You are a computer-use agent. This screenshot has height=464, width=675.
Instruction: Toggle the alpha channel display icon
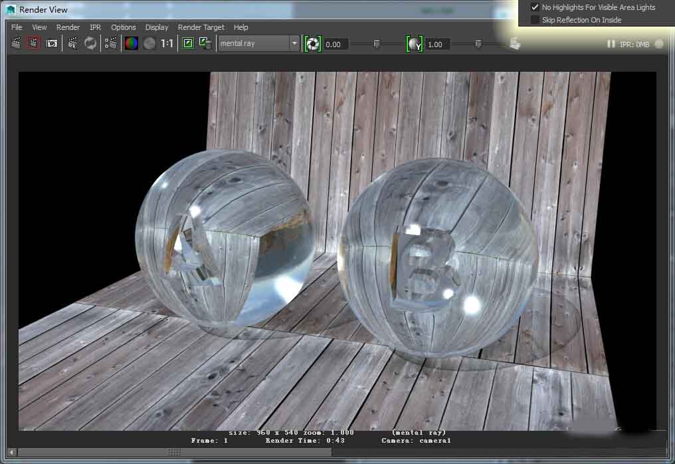(149, 43)
